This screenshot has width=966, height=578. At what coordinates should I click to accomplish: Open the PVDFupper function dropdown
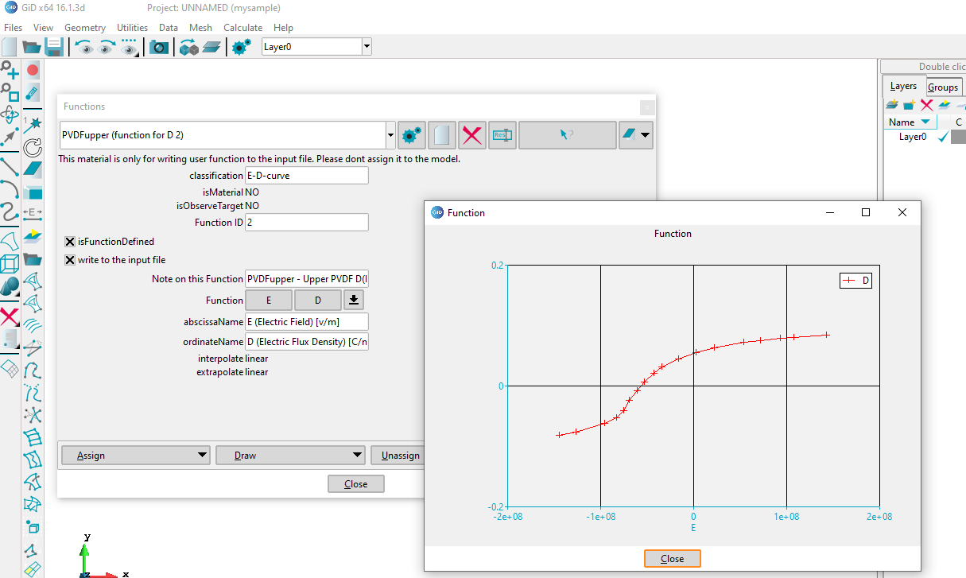390,135
